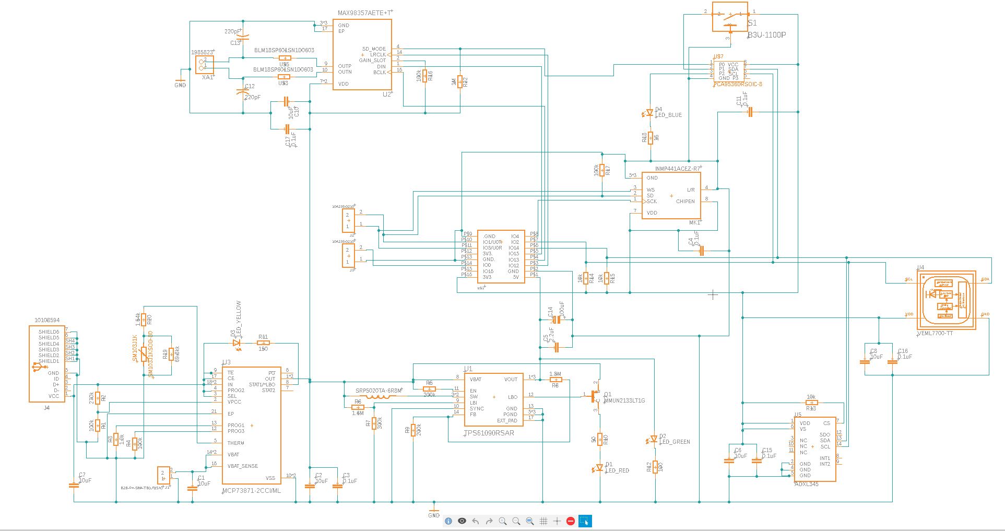Viewport: 1005px width, 531px height.
Task: Select the ADXL345 accelerometer label
Action: tap(807, 484)
